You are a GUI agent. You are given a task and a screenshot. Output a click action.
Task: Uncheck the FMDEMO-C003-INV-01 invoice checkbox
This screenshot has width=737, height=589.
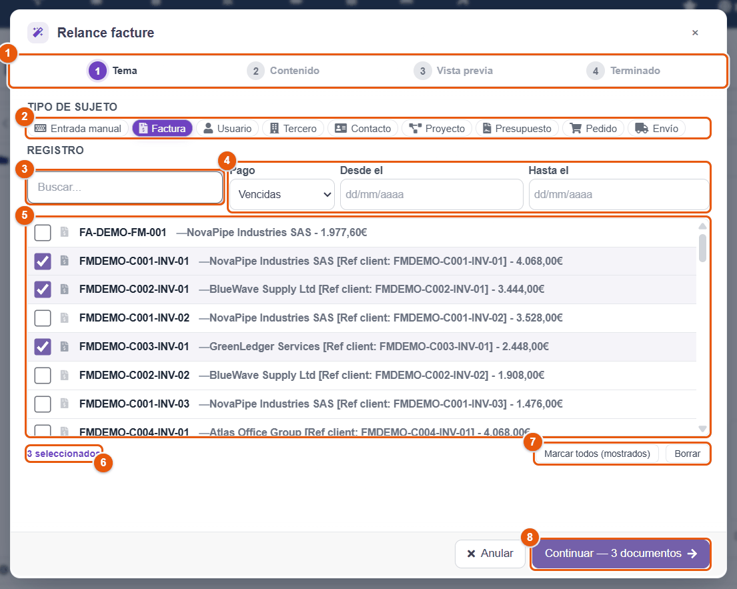pyautogui.click(x=43, y=347)
